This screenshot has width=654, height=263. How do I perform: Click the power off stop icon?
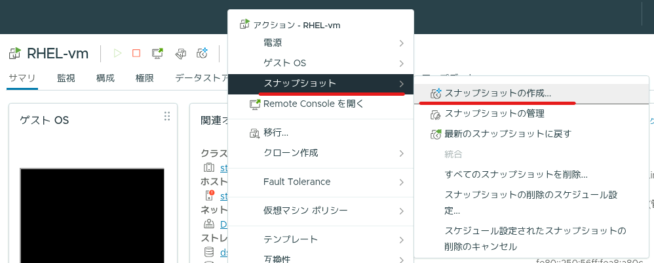(x=136, y=53)
